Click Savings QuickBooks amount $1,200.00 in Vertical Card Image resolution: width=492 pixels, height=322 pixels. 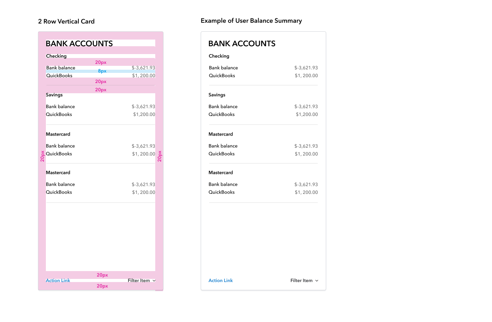[144, 114]
